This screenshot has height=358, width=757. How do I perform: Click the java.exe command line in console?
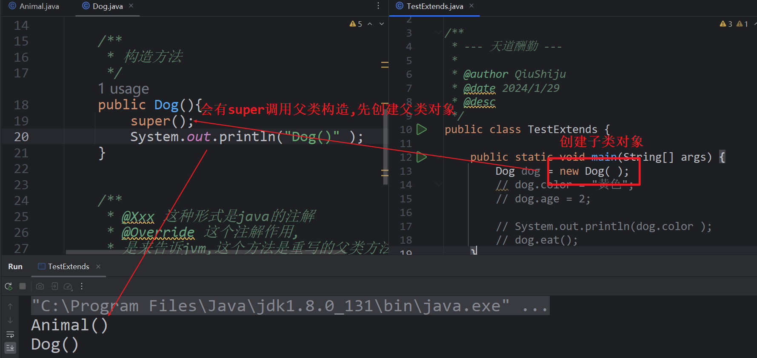(290, 306)
